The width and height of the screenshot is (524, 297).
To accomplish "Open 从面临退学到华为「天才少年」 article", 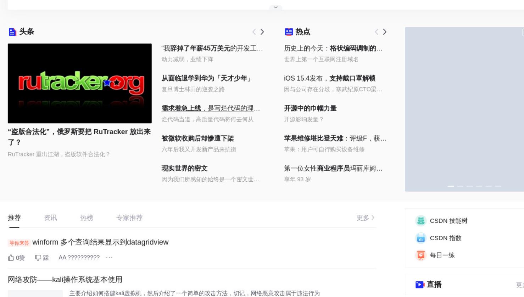I will [207, 78].
